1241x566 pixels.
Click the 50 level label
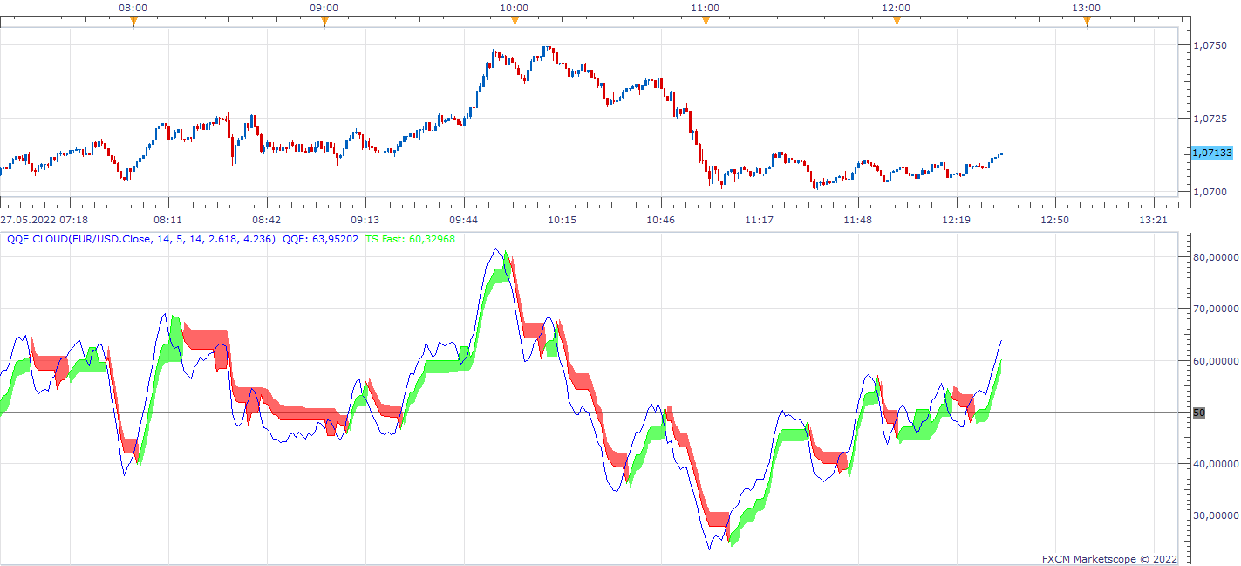point(1198,413)
